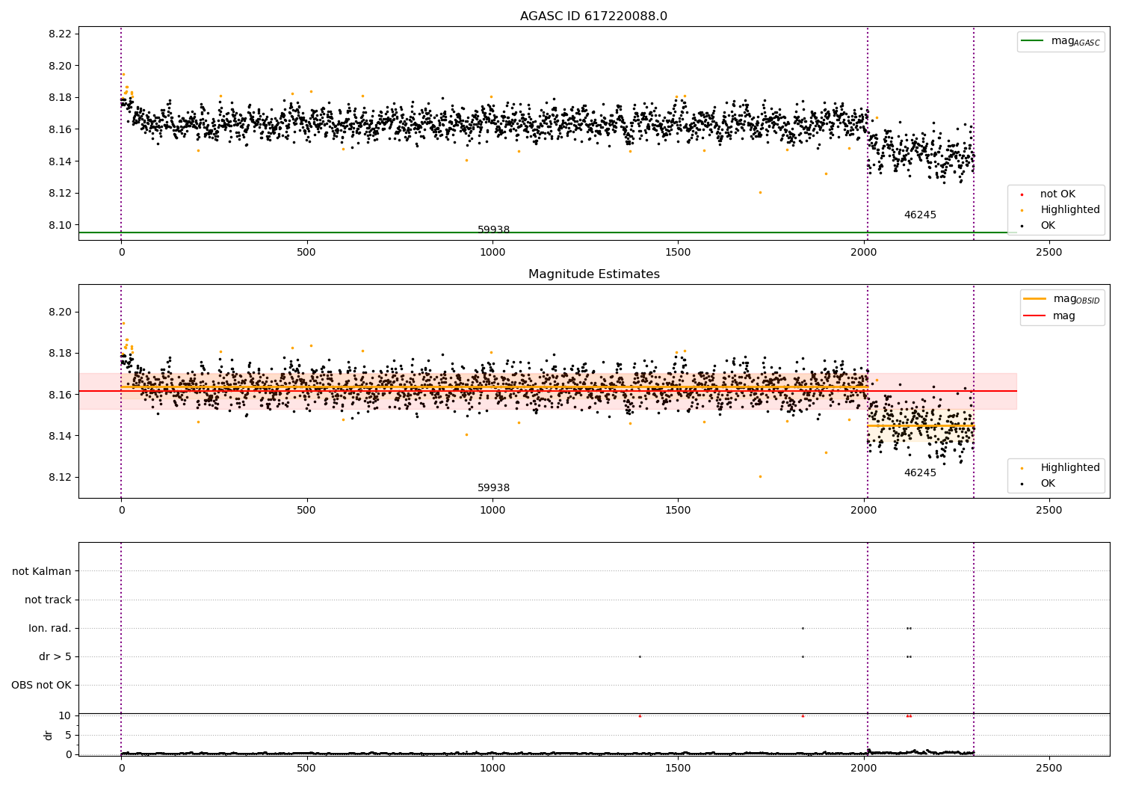Click the '10' tick on the dr axis
1121x785 pixels.
65,715
